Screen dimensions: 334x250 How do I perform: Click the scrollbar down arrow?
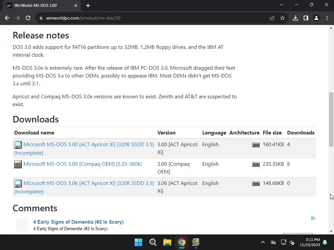point(331,231)
